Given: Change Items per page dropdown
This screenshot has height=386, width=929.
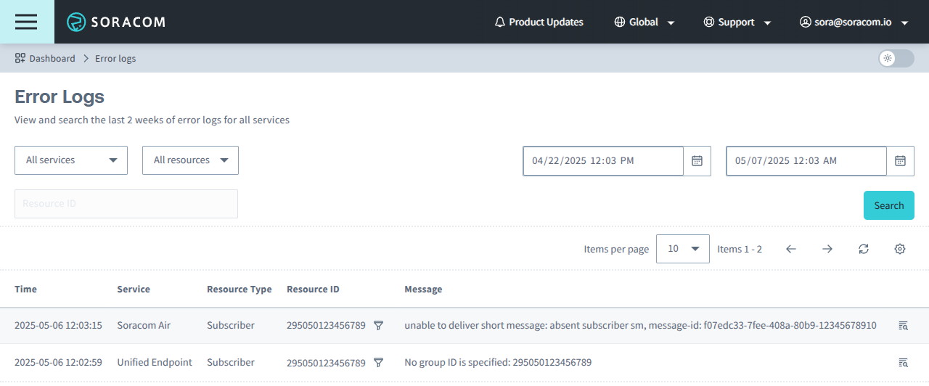Looking at the screenshot, I should (683, 249).
